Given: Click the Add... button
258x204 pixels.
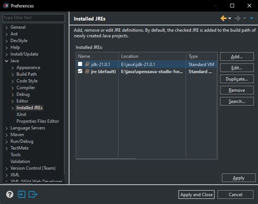Looking at the screenshot, I should coord(237,56).
